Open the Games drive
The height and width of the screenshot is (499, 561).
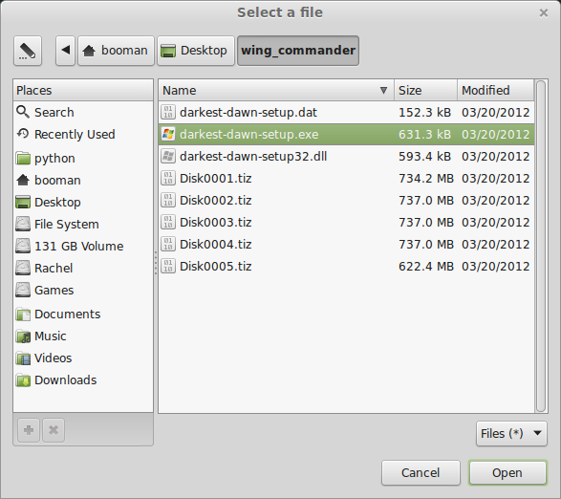click(x=83, y=290)
